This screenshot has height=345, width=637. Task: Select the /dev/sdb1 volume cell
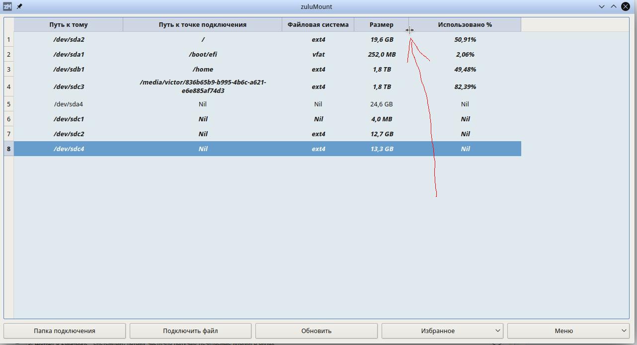tap(69, 69)
